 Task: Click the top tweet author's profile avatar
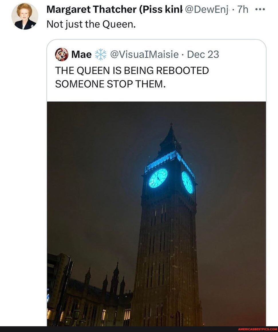coord(25,16)
